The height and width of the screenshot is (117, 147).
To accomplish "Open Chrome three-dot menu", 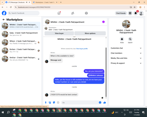I will point(144,7).
